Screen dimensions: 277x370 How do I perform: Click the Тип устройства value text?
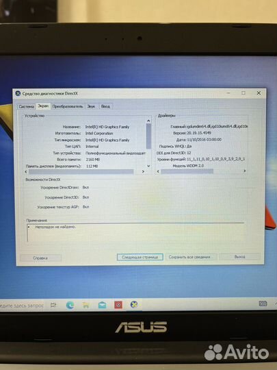[x=116, y=153]
